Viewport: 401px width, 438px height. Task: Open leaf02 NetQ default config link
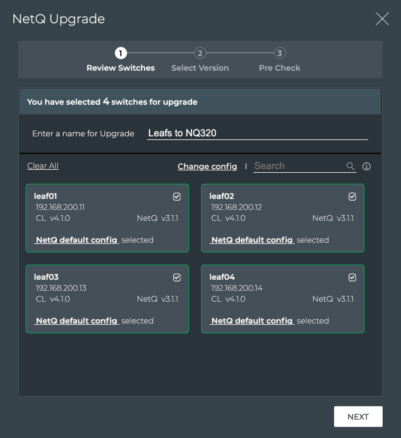tap(252, 240)
